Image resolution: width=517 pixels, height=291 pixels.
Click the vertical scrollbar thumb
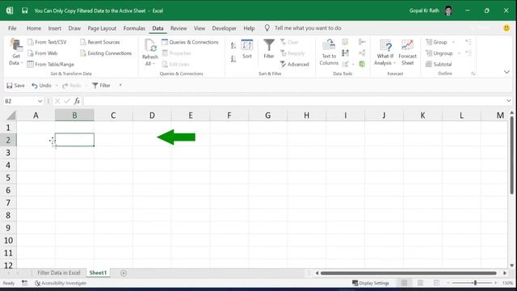[x=511, y=155]
